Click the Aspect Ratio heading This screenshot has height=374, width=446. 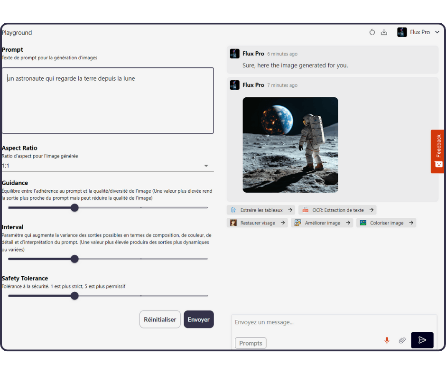coord(19,148)
